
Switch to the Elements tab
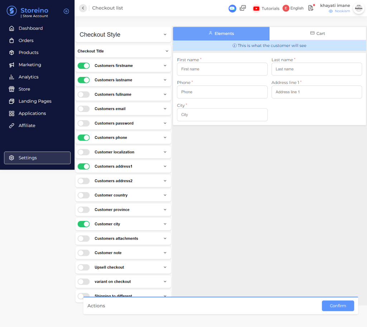(x=221, y=33)
